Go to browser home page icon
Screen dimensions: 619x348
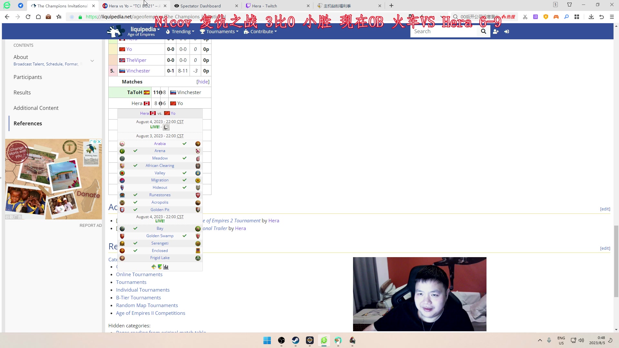click(x=38, y=17)
